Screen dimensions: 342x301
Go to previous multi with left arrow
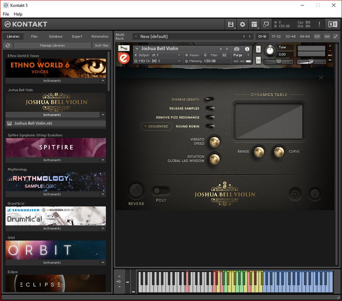(244, 37)
